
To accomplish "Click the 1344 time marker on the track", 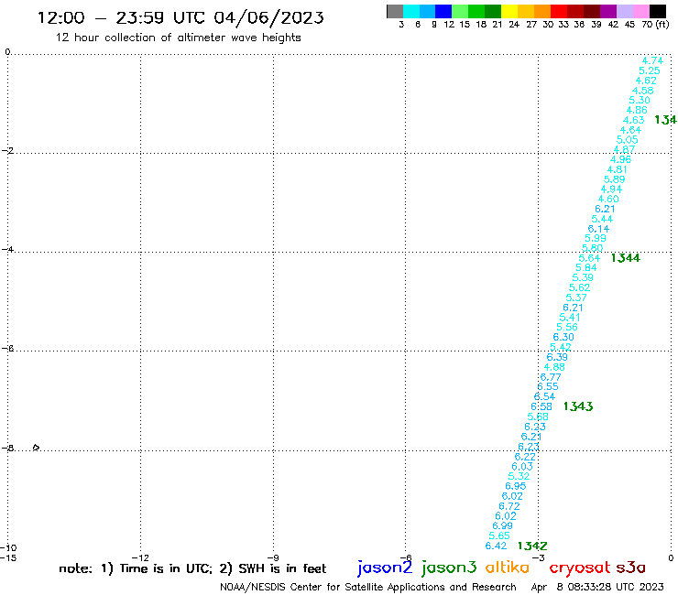I will click(x=625, y=258).
